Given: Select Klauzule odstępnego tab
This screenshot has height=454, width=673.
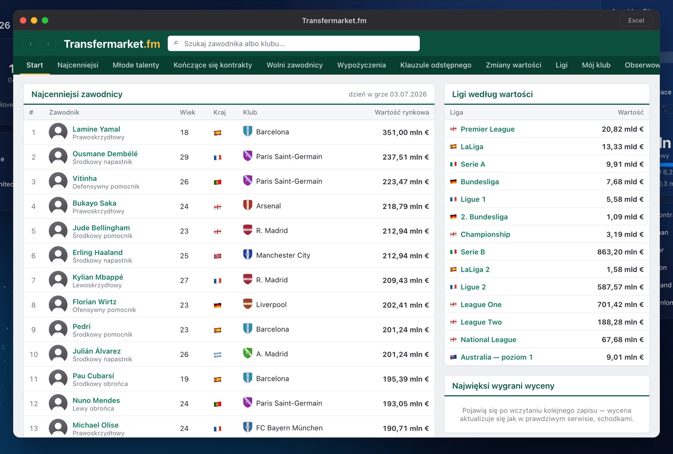Looking at the screenshot, I should point(436,65).
